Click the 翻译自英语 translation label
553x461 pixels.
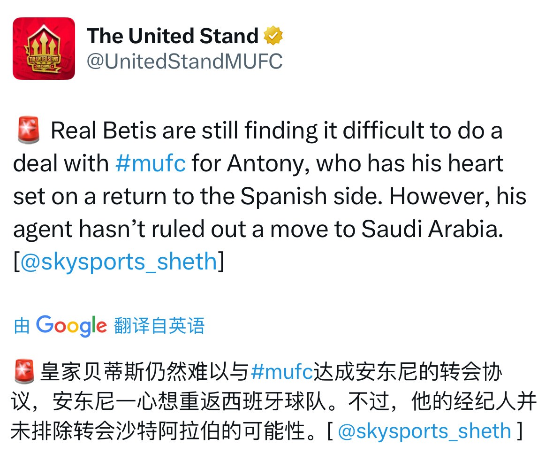pyautogui.click(x=159, y=325)
